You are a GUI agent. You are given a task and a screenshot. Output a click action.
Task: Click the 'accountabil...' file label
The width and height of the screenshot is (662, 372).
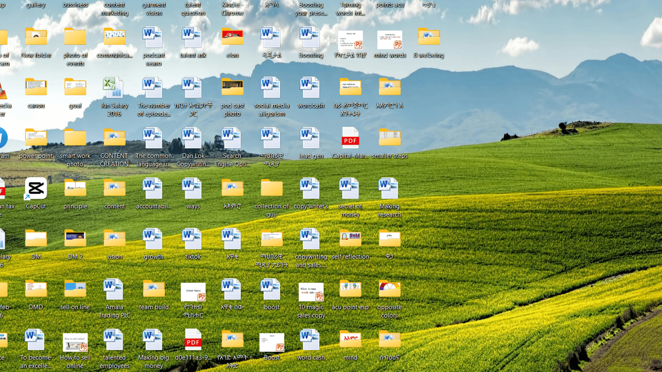(x=154, y=206)
